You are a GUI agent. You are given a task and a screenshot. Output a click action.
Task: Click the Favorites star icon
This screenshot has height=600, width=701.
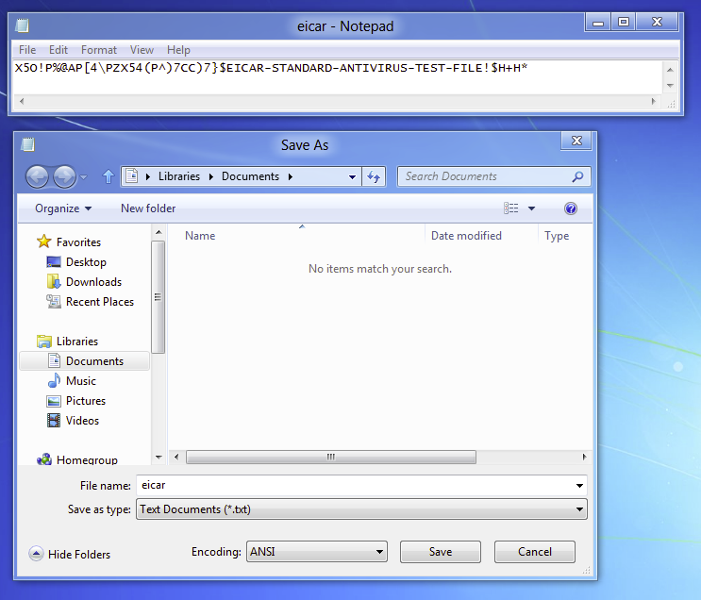[43, 242]
